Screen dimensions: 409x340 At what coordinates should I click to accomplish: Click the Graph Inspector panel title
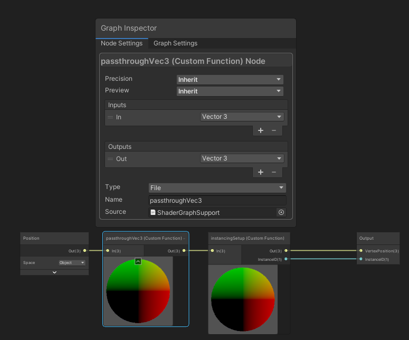[129, 28]
